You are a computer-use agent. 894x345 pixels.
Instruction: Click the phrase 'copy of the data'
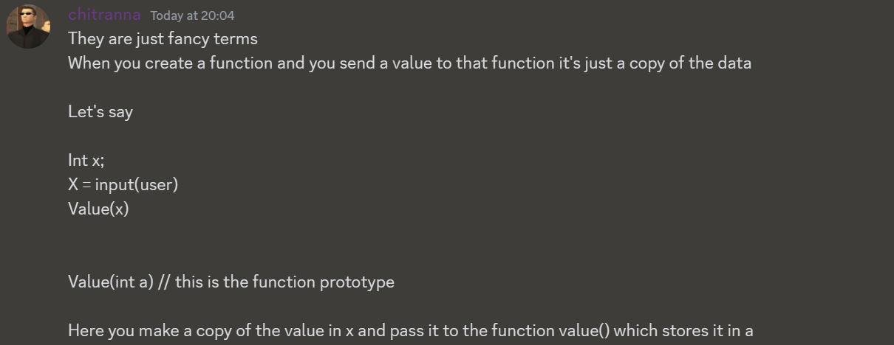click(x=690, y=63)
